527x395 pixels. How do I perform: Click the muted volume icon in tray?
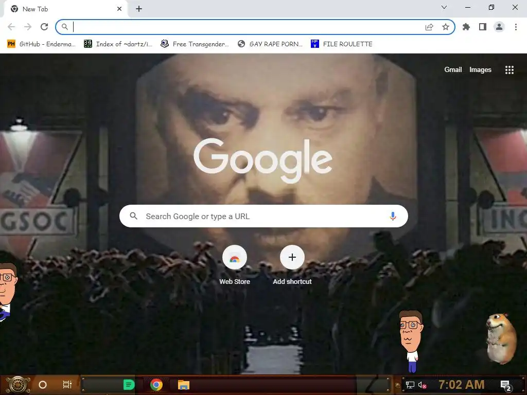(x=422, y=385)
